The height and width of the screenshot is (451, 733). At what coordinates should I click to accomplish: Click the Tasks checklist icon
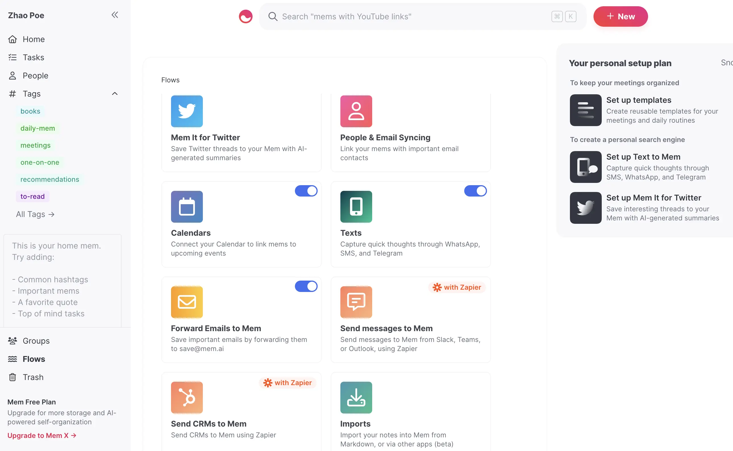point(12,57)
